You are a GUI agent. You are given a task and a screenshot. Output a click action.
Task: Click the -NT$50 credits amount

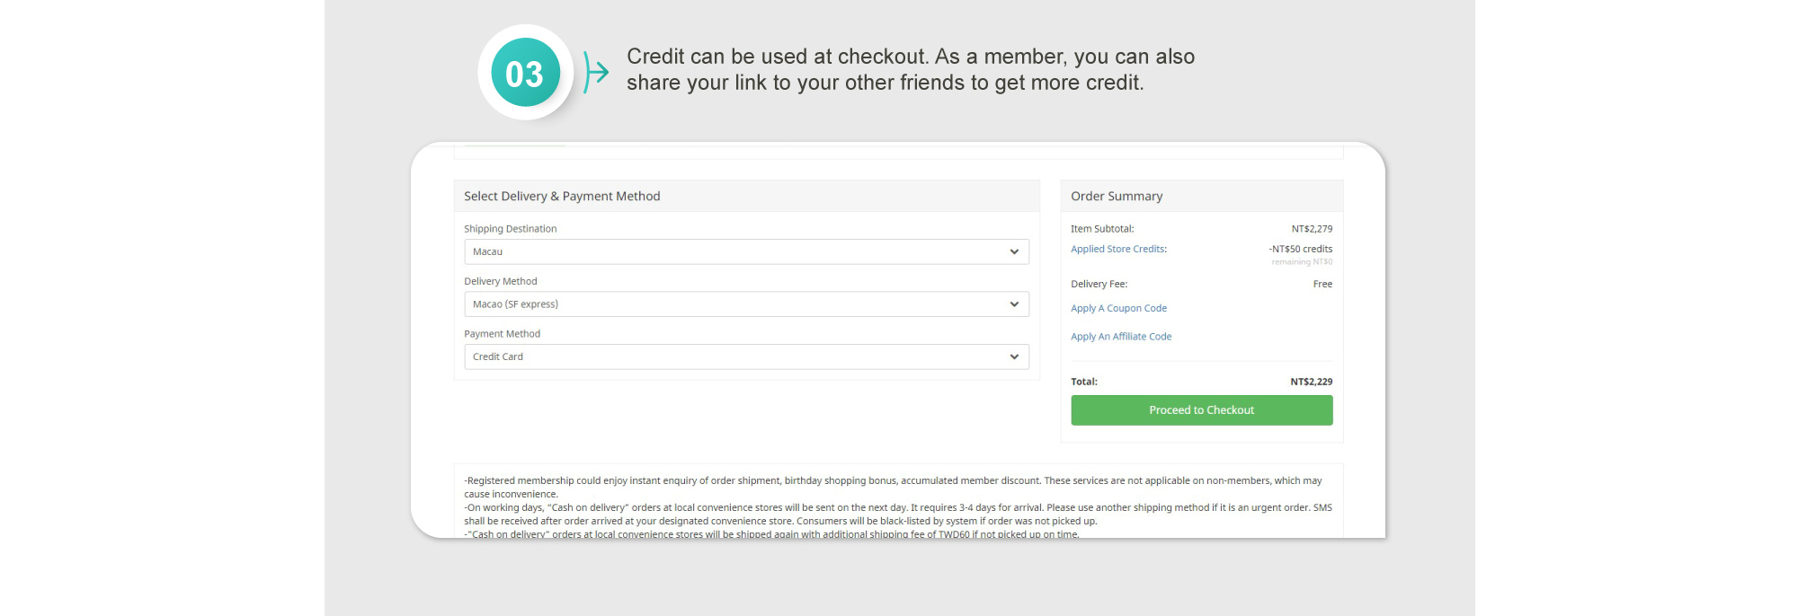pyautogui.click(x=1300, y=250)
